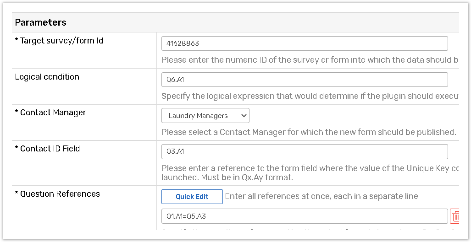Focus the Target survey/form Id field 41628863
Viewport: 471px width, 242px height.
click(x=304, y=43)
